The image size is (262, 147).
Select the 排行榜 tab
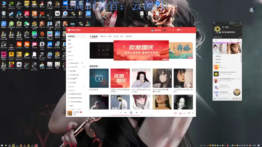[116, 36]
